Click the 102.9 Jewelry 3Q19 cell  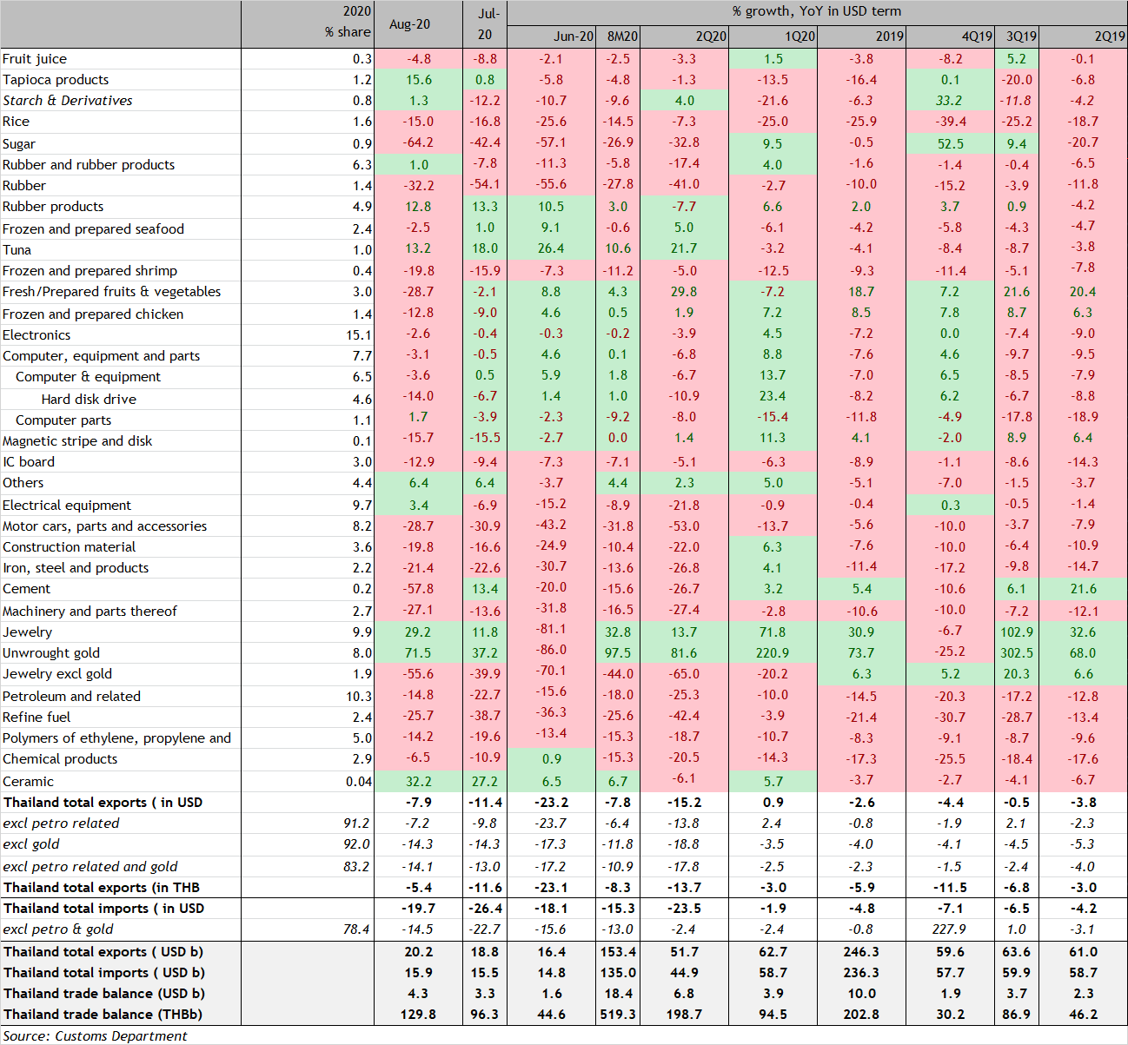1016,632
